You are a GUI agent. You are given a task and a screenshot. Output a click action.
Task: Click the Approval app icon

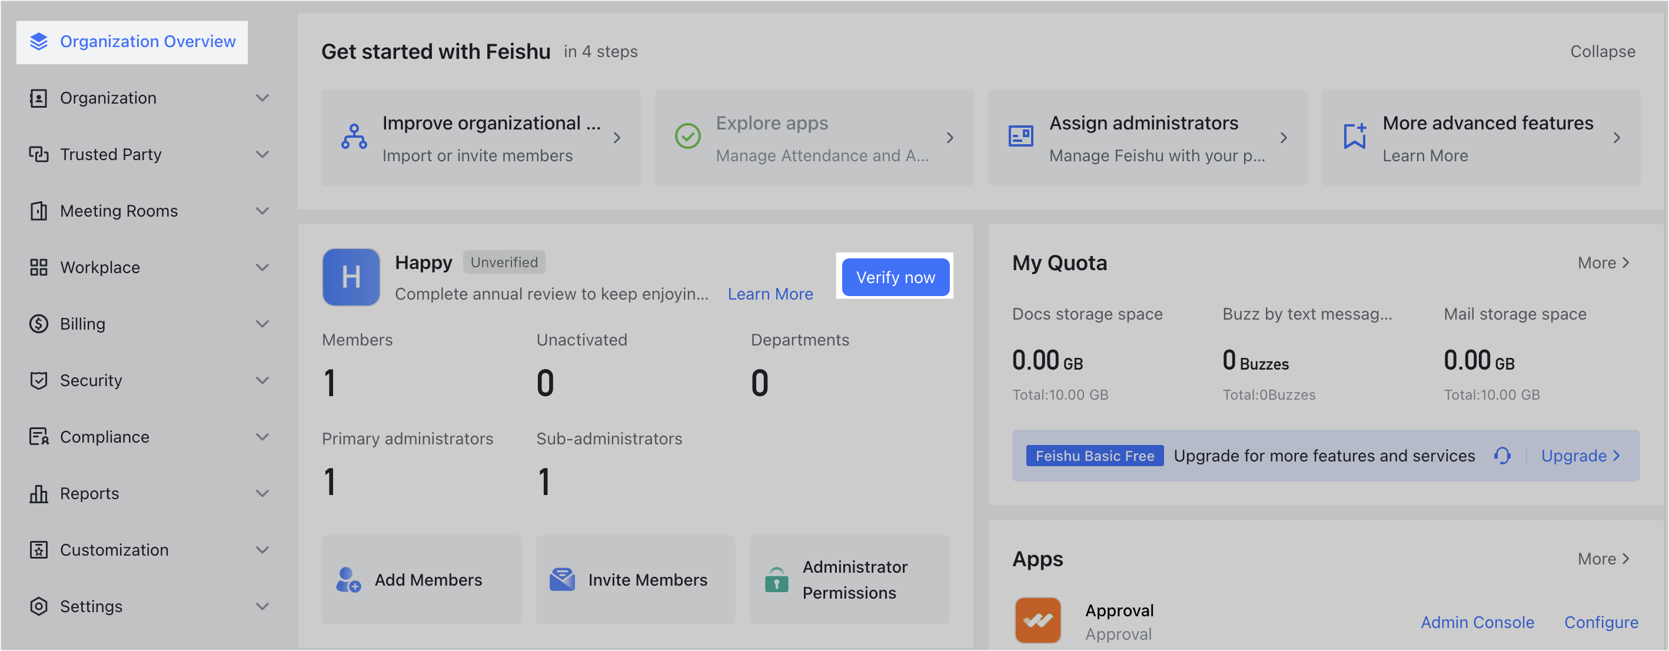(x=1038, y=620)
